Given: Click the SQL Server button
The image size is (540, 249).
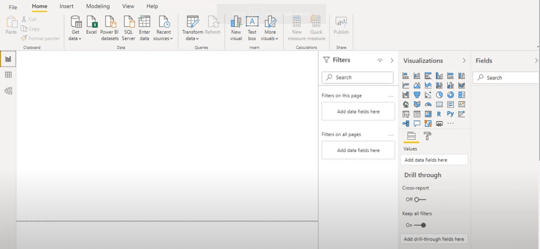Looking at the screenshot, I should pyautogui.click(x=128, y=28).
